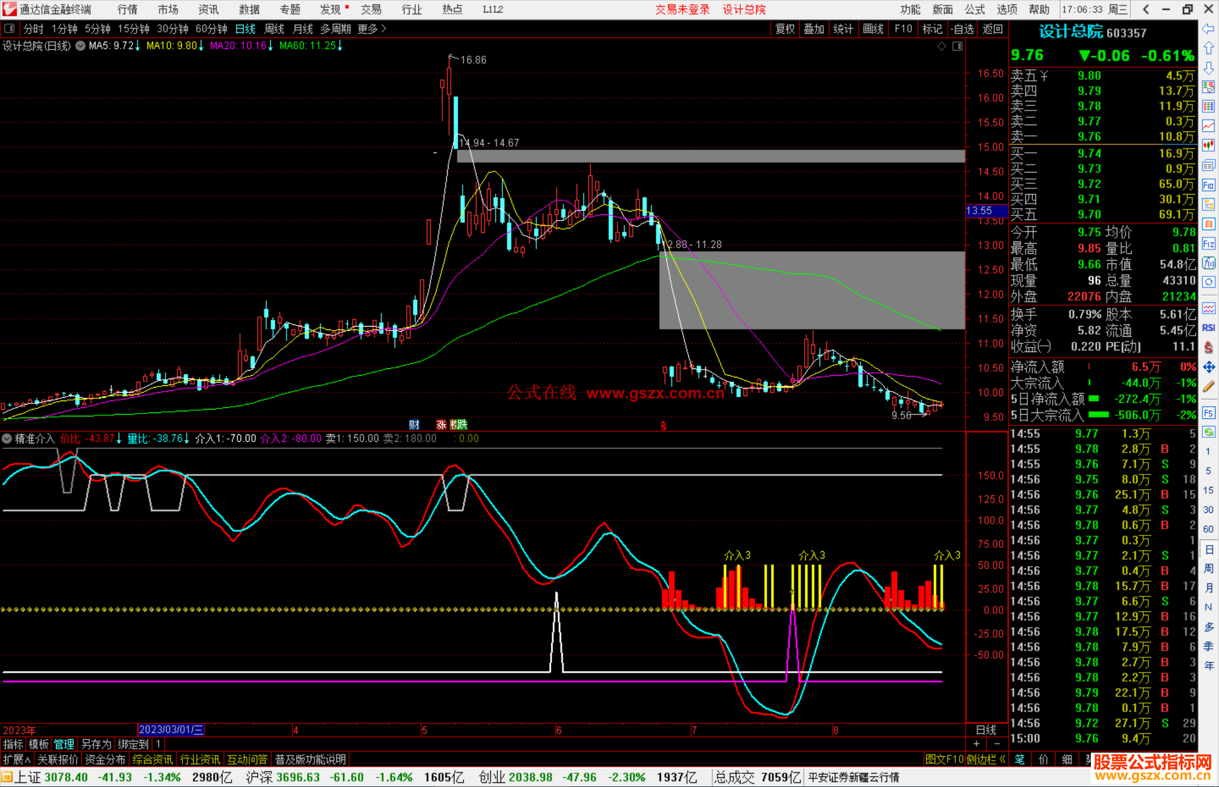The height and width of the screenshot is (787, 1219).
Task: Switch to the 60分钟 period tab
Action: coord(211,29)
